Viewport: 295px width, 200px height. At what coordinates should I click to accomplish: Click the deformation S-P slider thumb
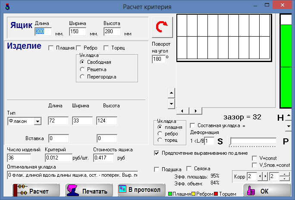[230, 141]
